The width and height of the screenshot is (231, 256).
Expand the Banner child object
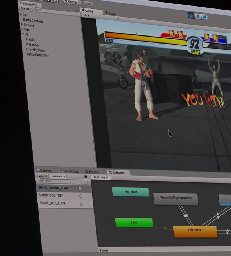(27, 44)
